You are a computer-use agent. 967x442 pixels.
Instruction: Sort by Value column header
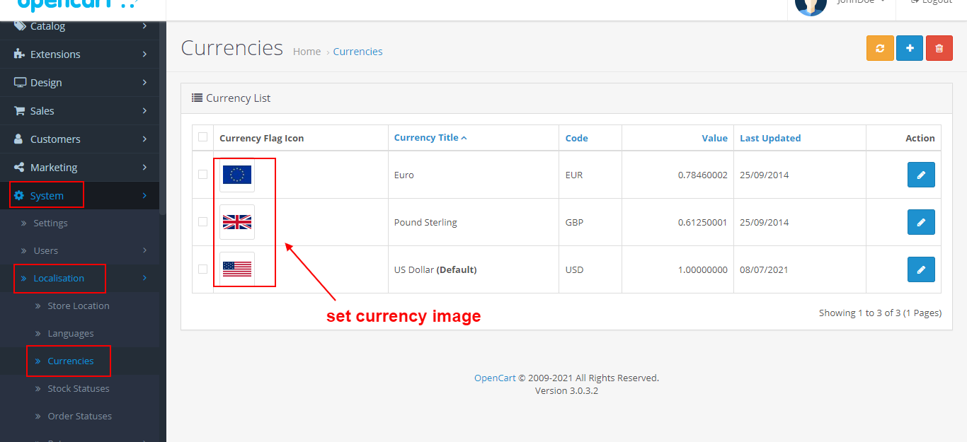[715, 138]
